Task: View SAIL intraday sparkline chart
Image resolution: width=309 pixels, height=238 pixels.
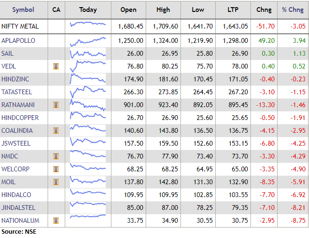Action: (88, 54)
